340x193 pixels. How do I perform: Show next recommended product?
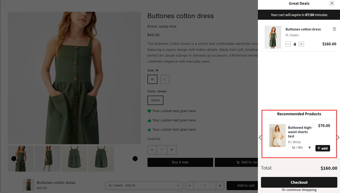click(x=338, y=137)
